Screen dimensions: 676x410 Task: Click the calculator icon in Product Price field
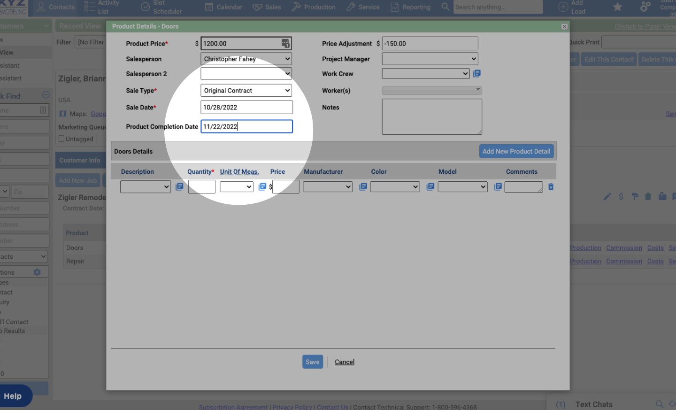pos(285,43)
